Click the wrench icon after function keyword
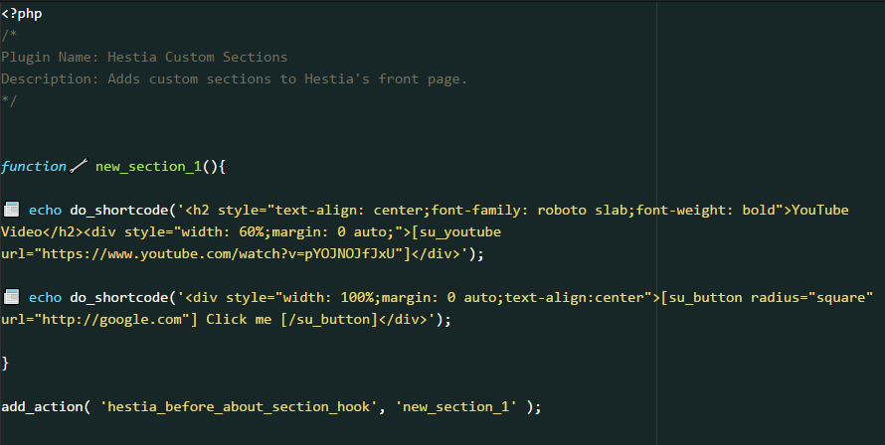 coord(80,167)
